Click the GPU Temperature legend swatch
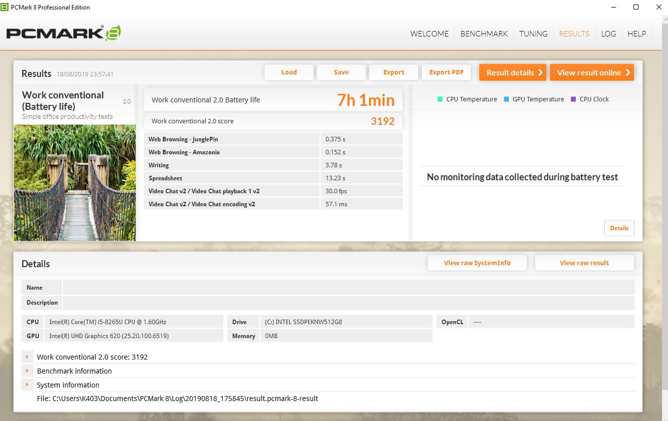668x421 pixels. pos(506,99)
